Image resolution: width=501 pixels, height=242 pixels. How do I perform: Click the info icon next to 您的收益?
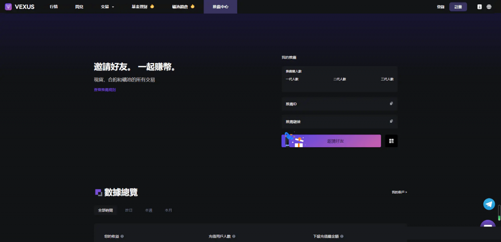pyautogui.click(x=122, y=236)
